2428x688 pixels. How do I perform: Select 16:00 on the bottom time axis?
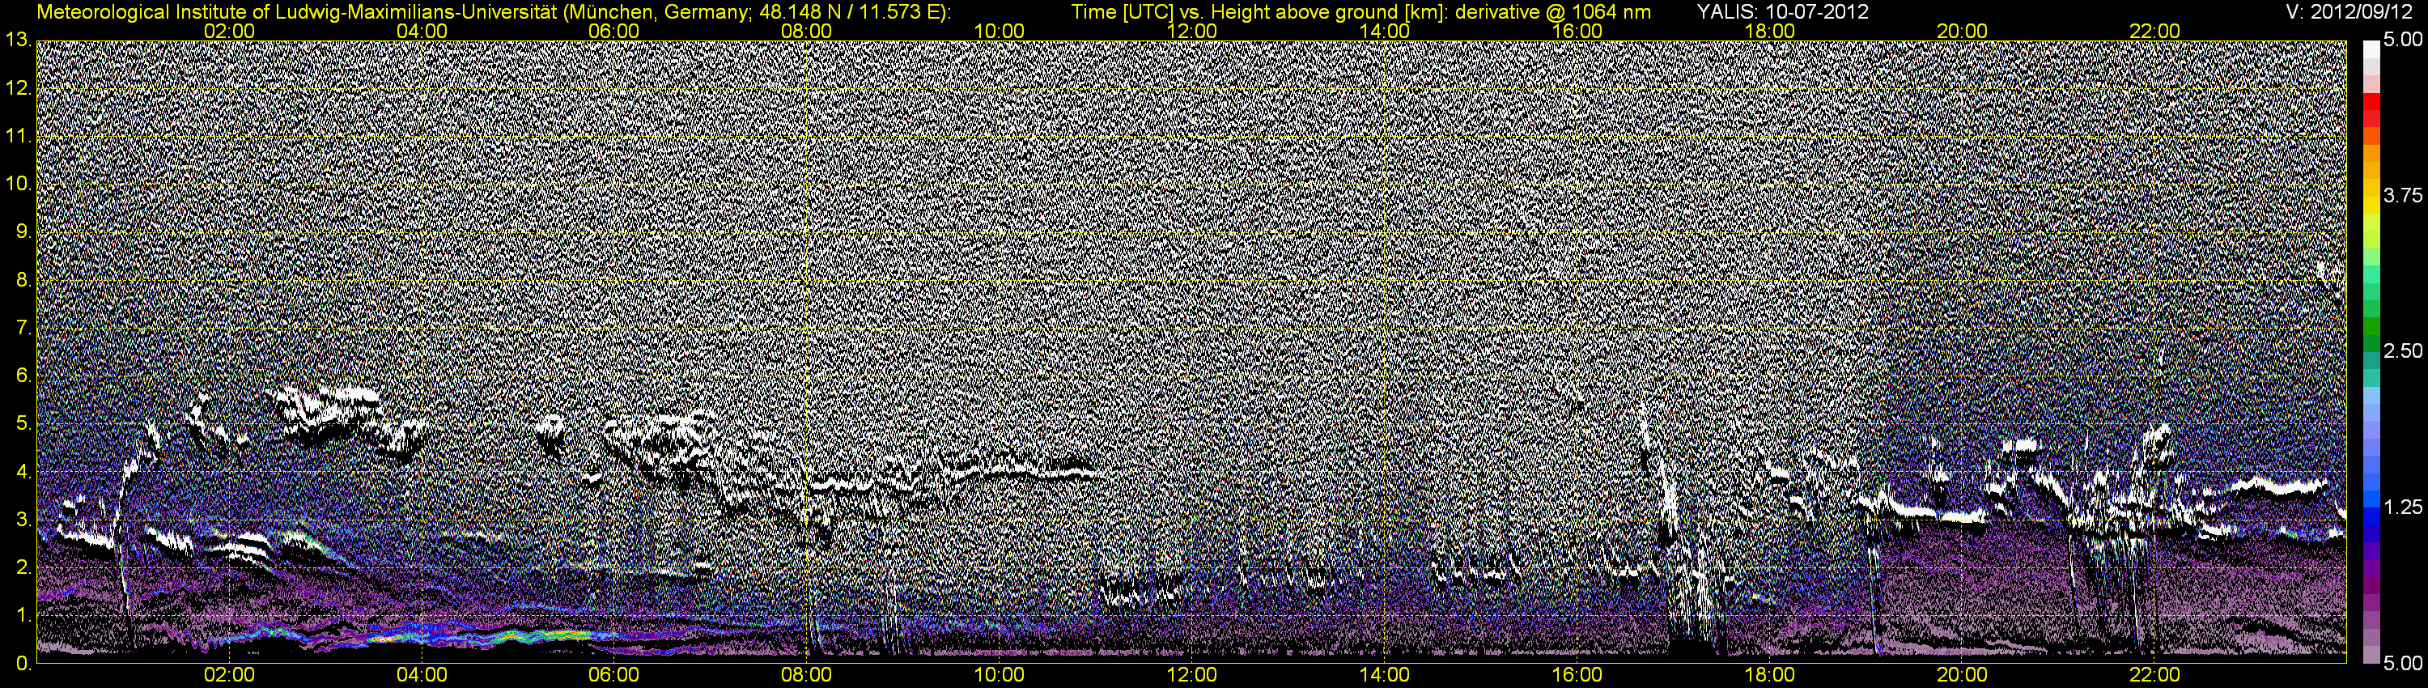coord(1577,675)
